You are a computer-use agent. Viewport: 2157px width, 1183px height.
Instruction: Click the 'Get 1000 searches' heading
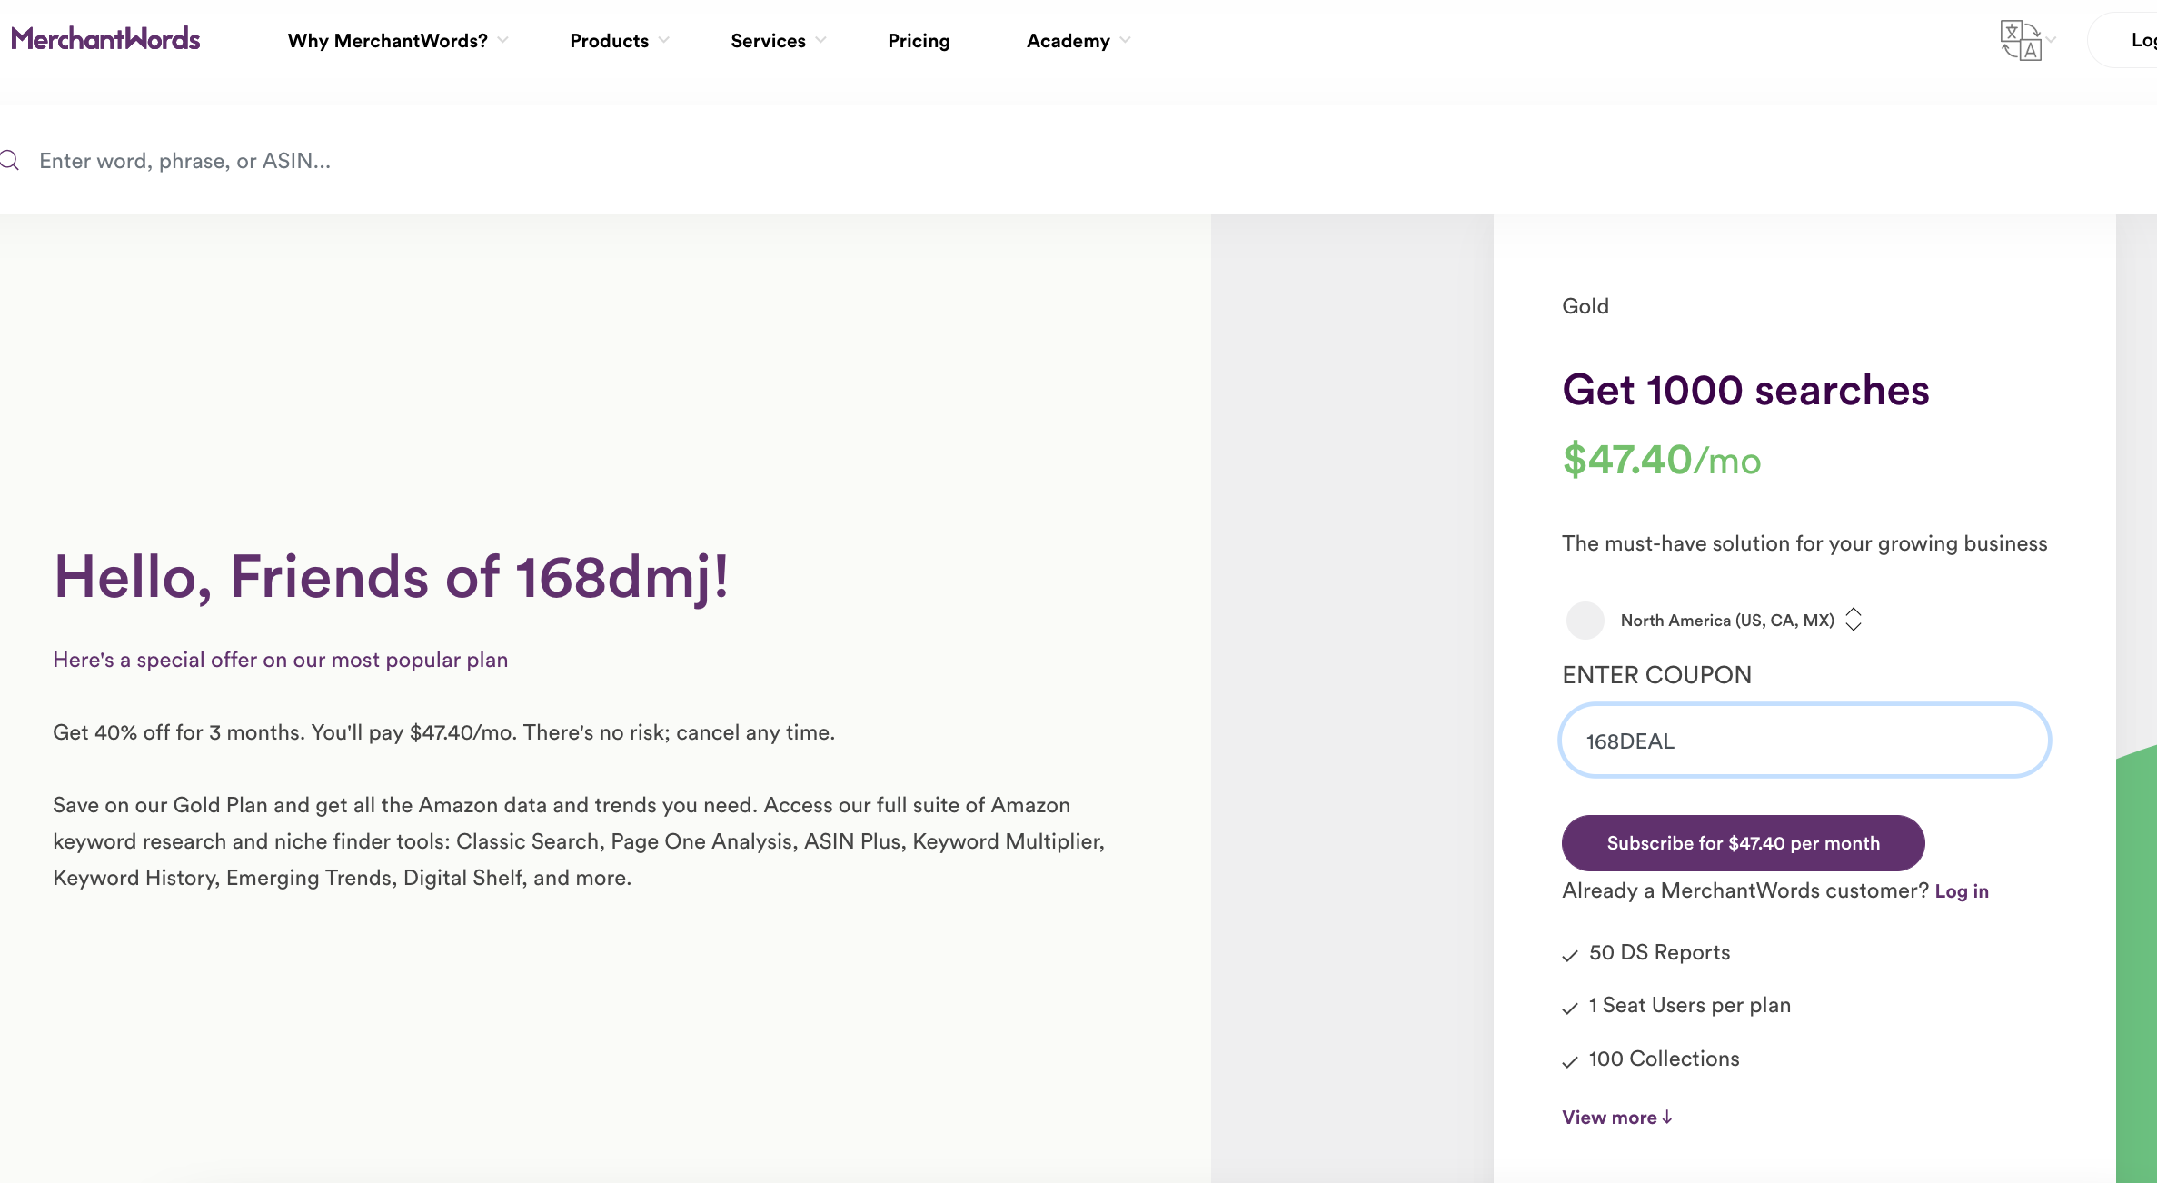1745,390
